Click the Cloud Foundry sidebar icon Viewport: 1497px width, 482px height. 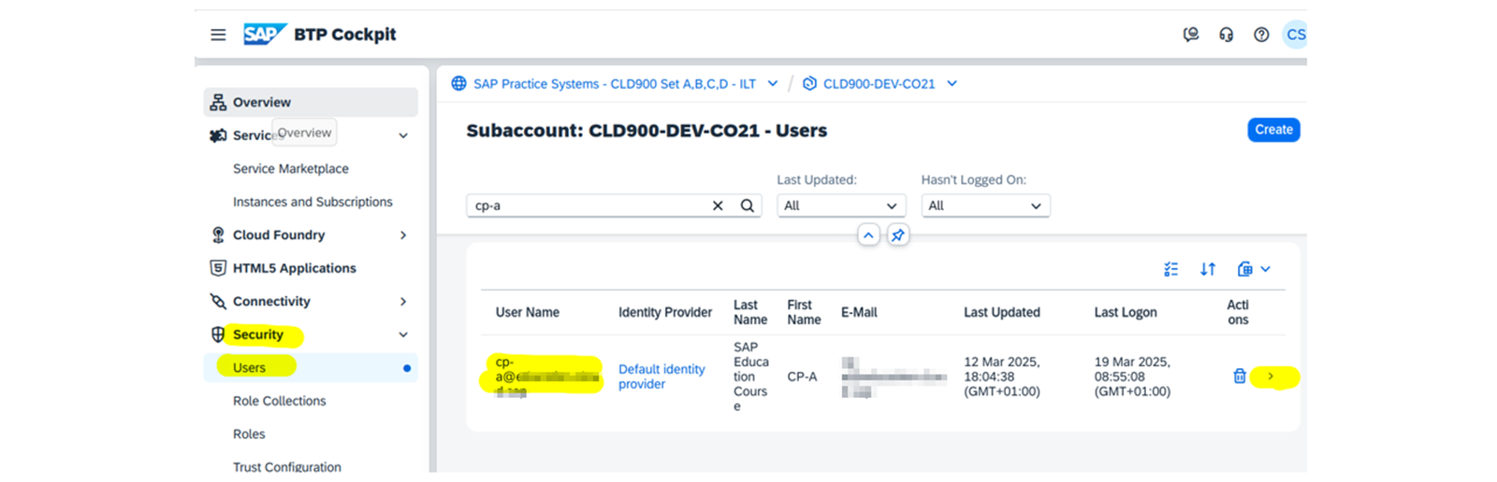pos(218,234)
